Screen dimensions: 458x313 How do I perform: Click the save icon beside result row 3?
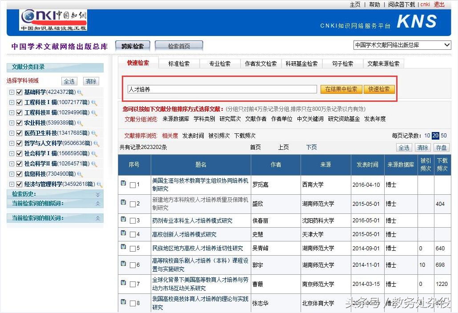tap(124, 220)
